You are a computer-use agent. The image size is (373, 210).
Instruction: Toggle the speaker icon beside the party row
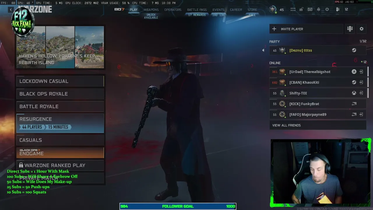[x=263, y=50]
